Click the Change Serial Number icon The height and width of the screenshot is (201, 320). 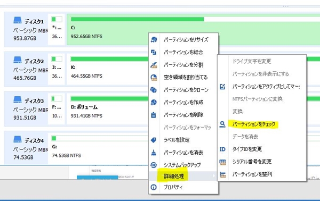222,162
